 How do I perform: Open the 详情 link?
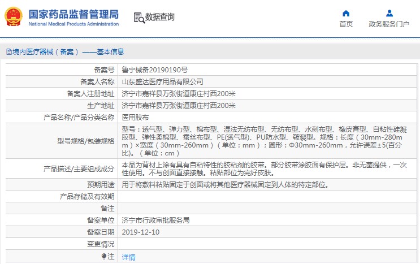tap(128, 257)
